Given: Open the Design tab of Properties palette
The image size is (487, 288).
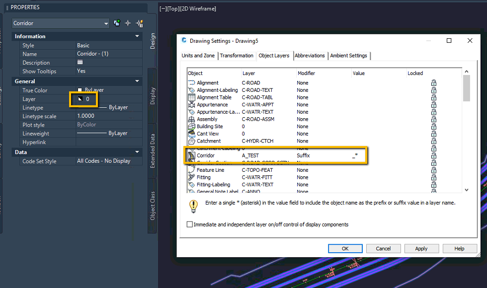Looking at the screenshot, I should 153,41.
